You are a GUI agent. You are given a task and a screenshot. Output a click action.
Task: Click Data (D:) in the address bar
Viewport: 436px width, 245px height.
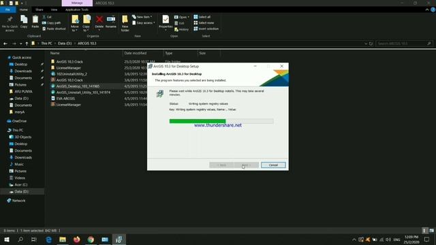65,44
